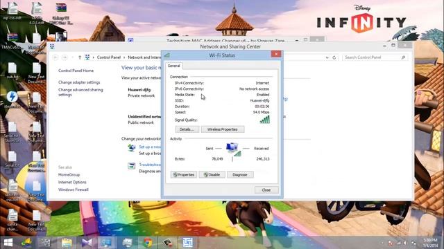The image size is (444, 249).
Task: Click the network signal icon in the tray
Action: pyautogui.click(x=398, y=243)
